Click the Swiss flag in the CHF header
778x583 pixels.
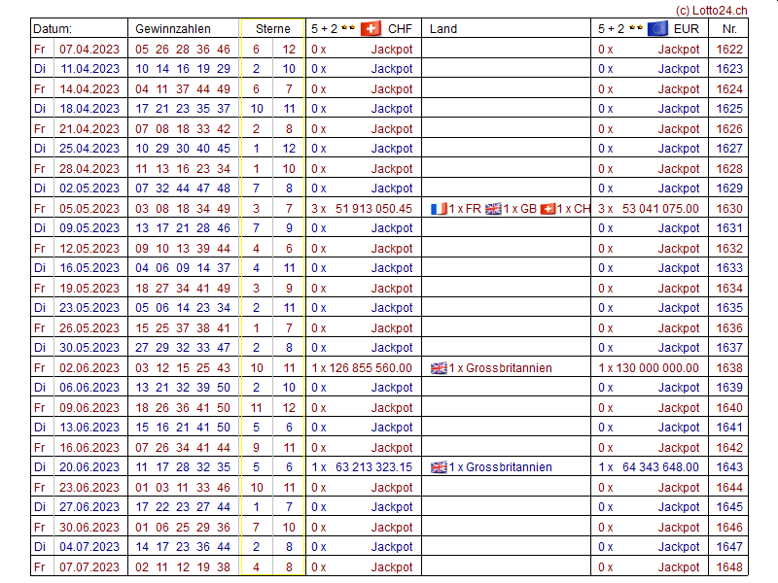pyautogui.click(x=371, y=29)
